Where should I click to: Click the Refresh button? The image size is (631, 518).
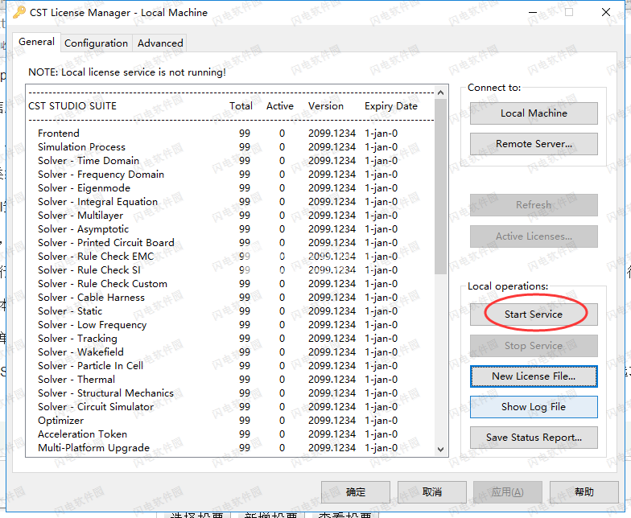click(534, 205)
